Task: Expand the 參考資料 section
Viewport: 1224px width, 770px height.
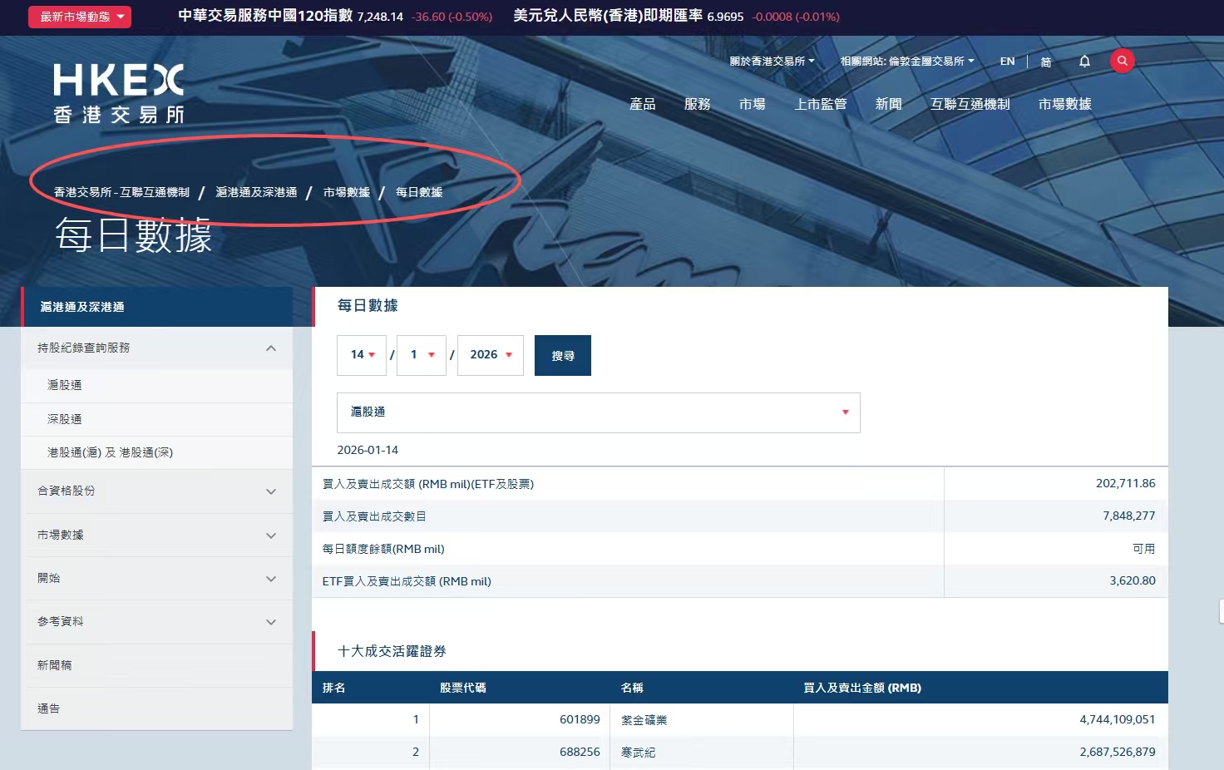Action: pyautogui.click(x=156, y=622)
